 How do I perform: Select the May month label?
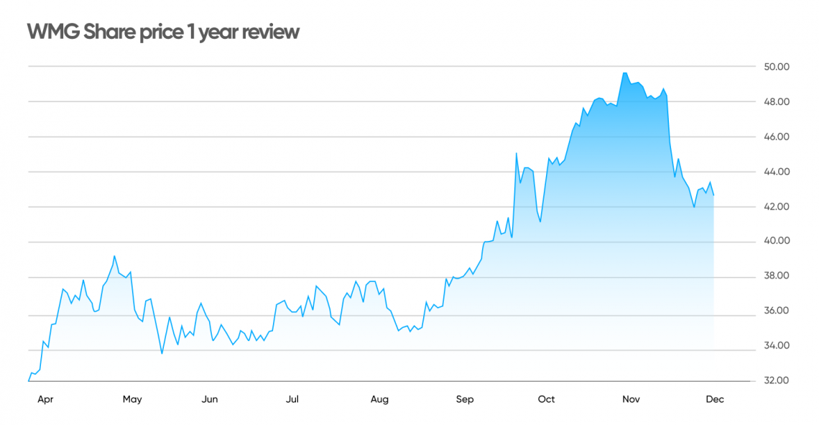tap(132, 400)
